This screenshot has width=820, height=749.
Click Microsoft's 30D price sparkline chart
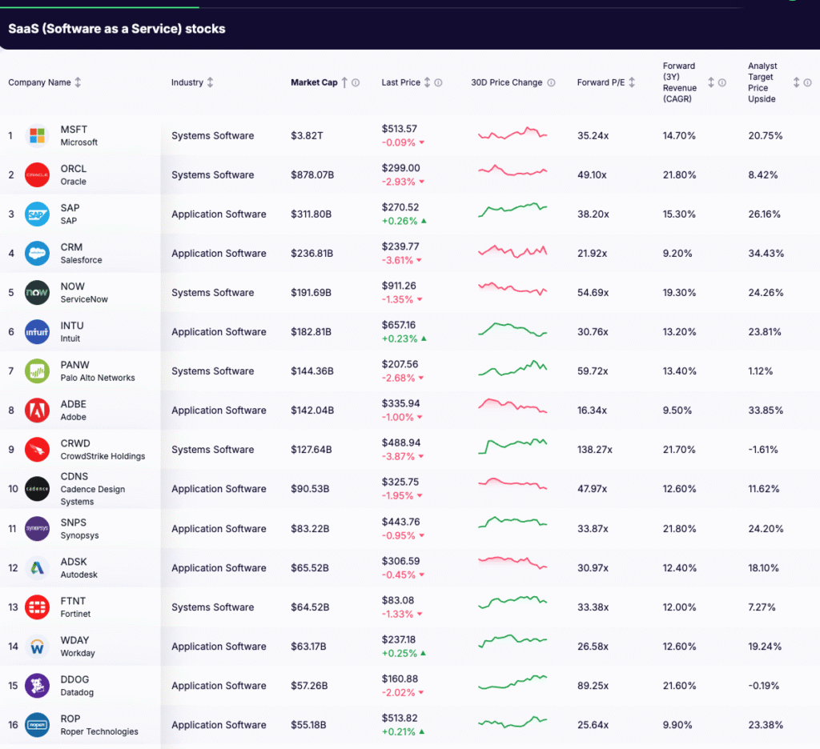click(x=512, y=134)
